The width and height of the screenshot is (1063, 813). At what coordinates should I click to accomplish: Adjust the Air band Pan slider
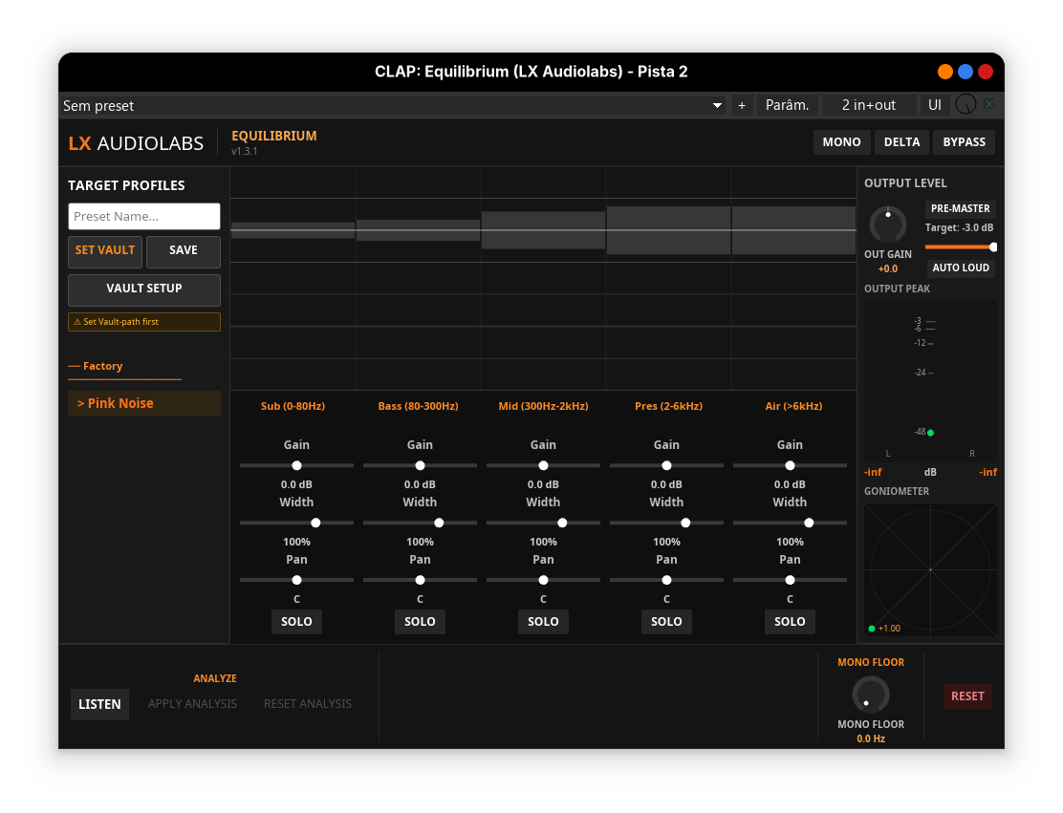(790, 580)
